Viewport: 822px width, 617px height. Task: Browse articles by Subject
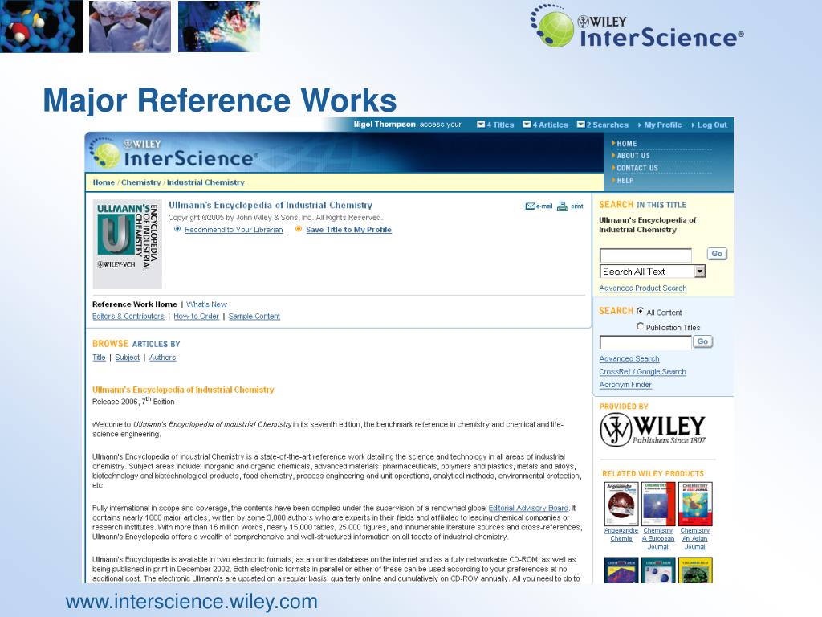[x=128, y=358]
